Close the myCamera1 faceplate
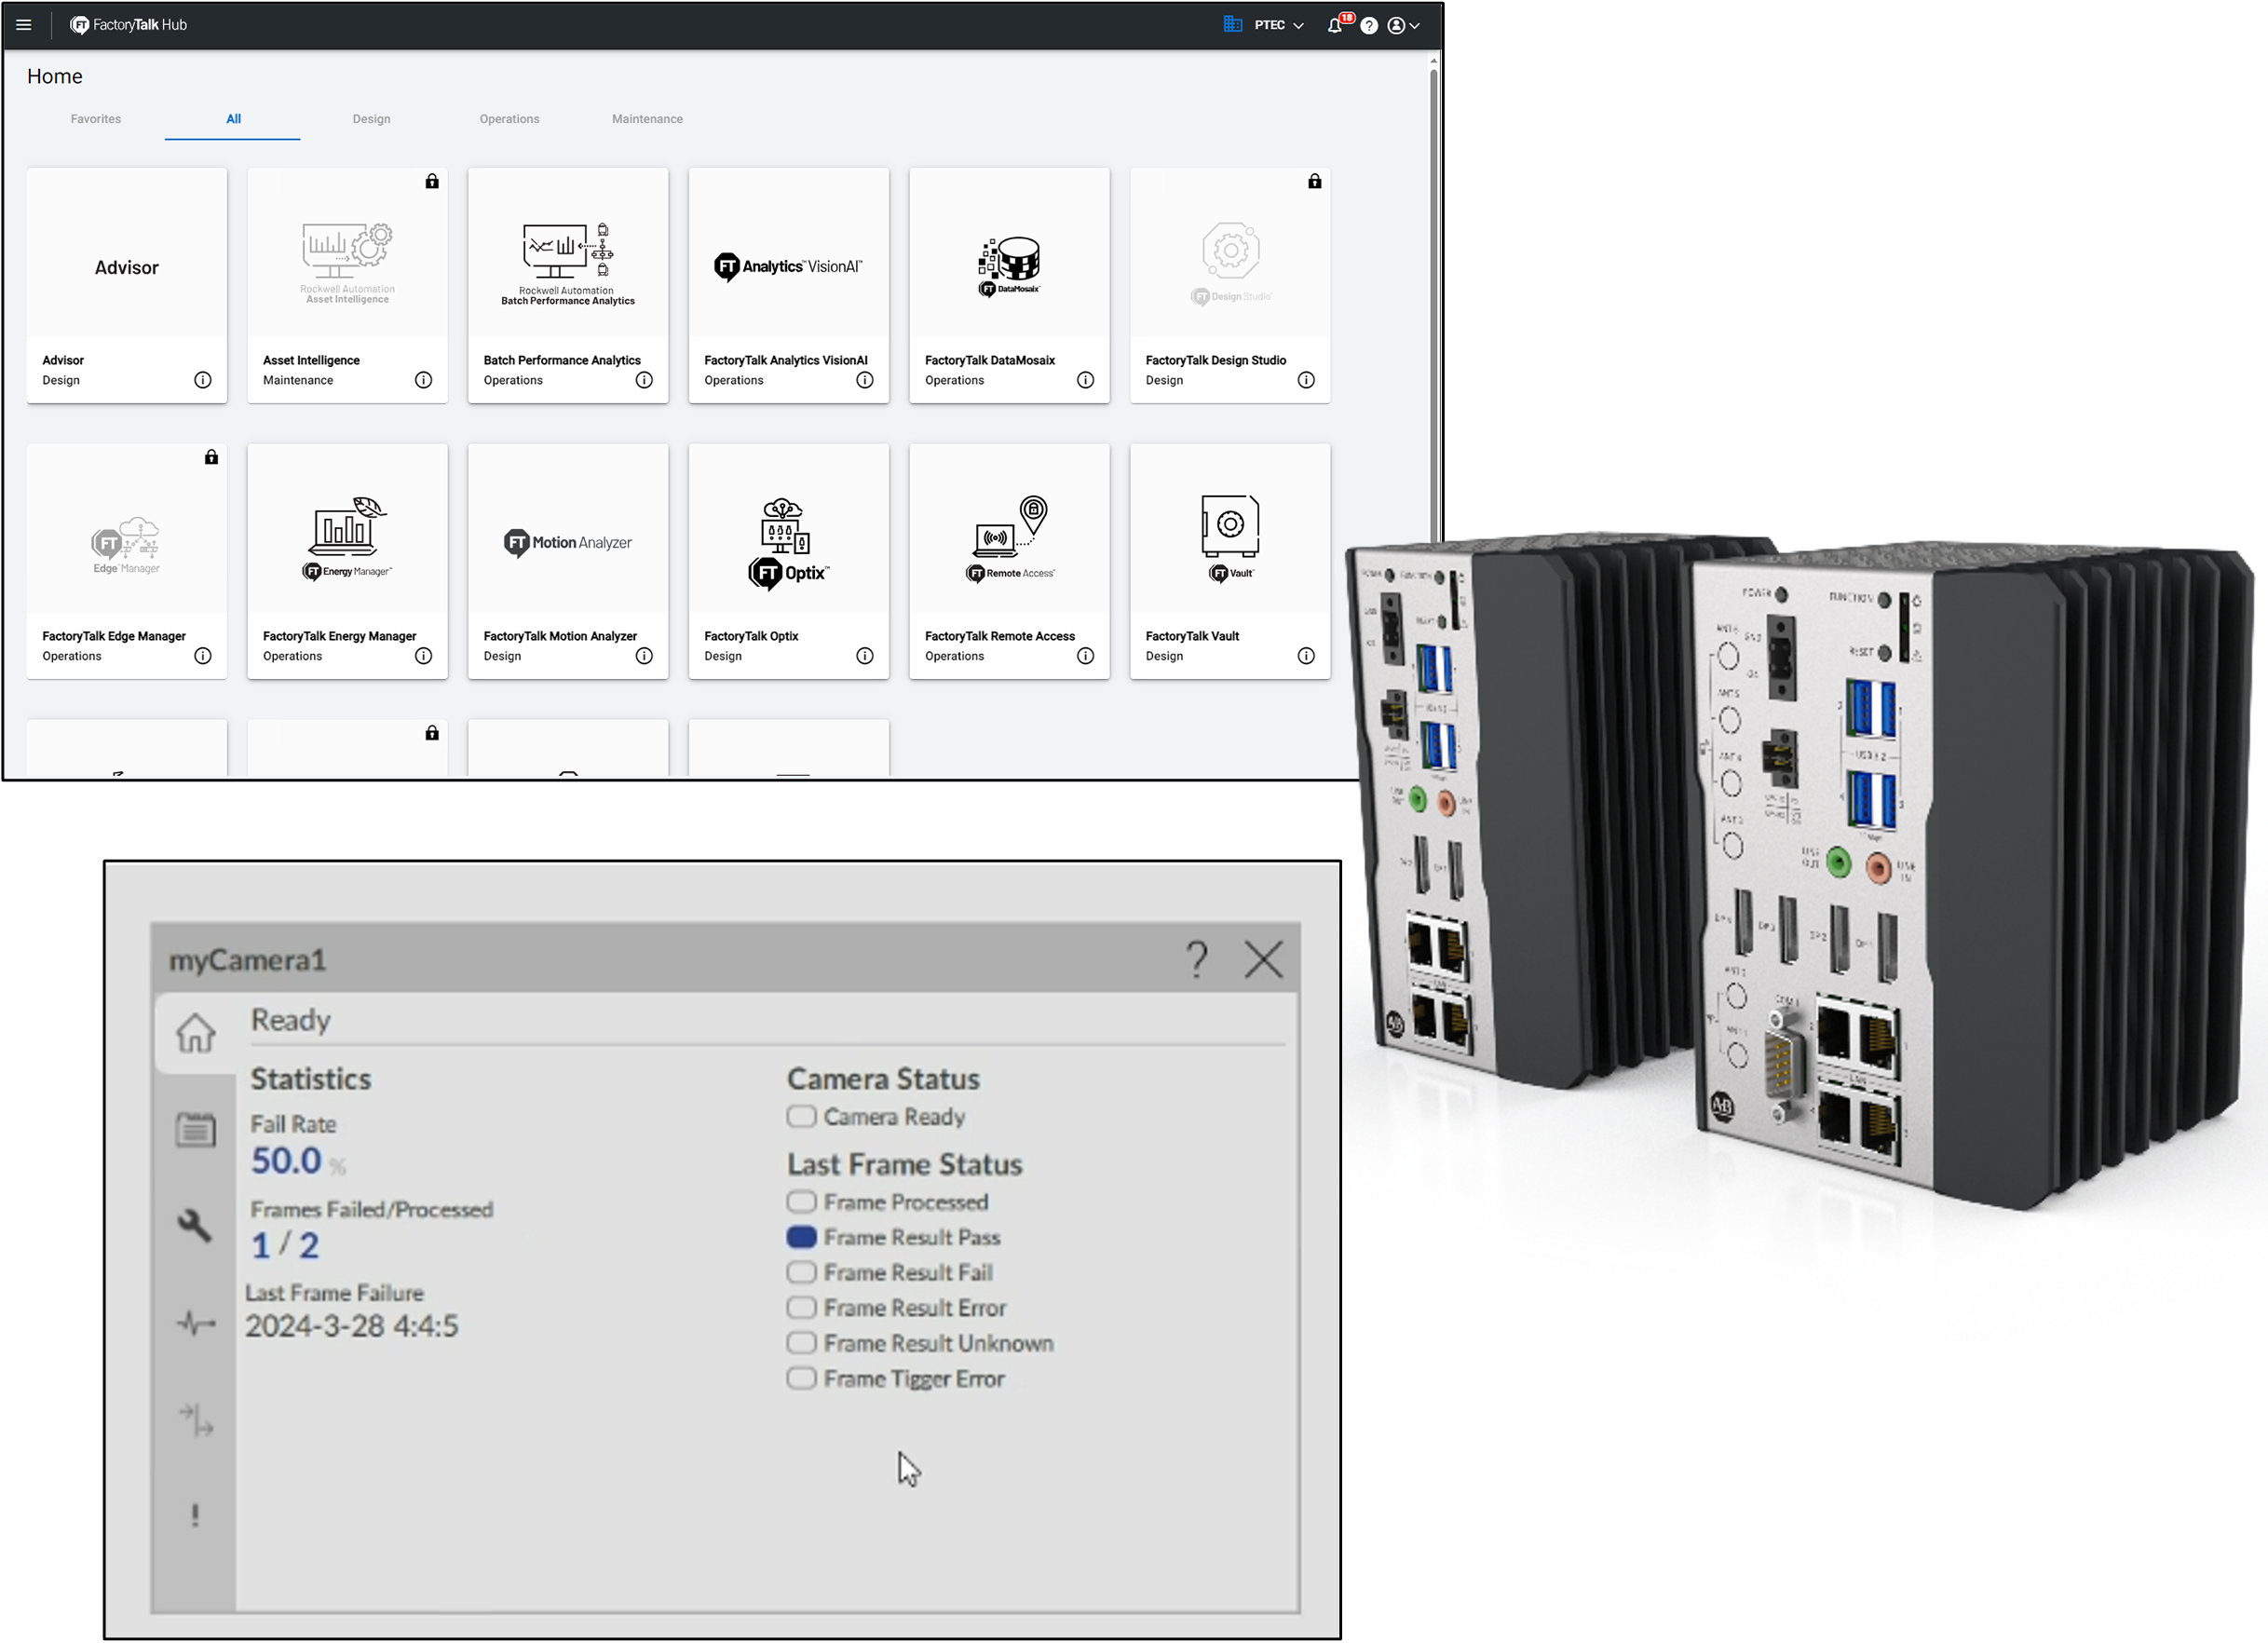 tap(1264, 960)
